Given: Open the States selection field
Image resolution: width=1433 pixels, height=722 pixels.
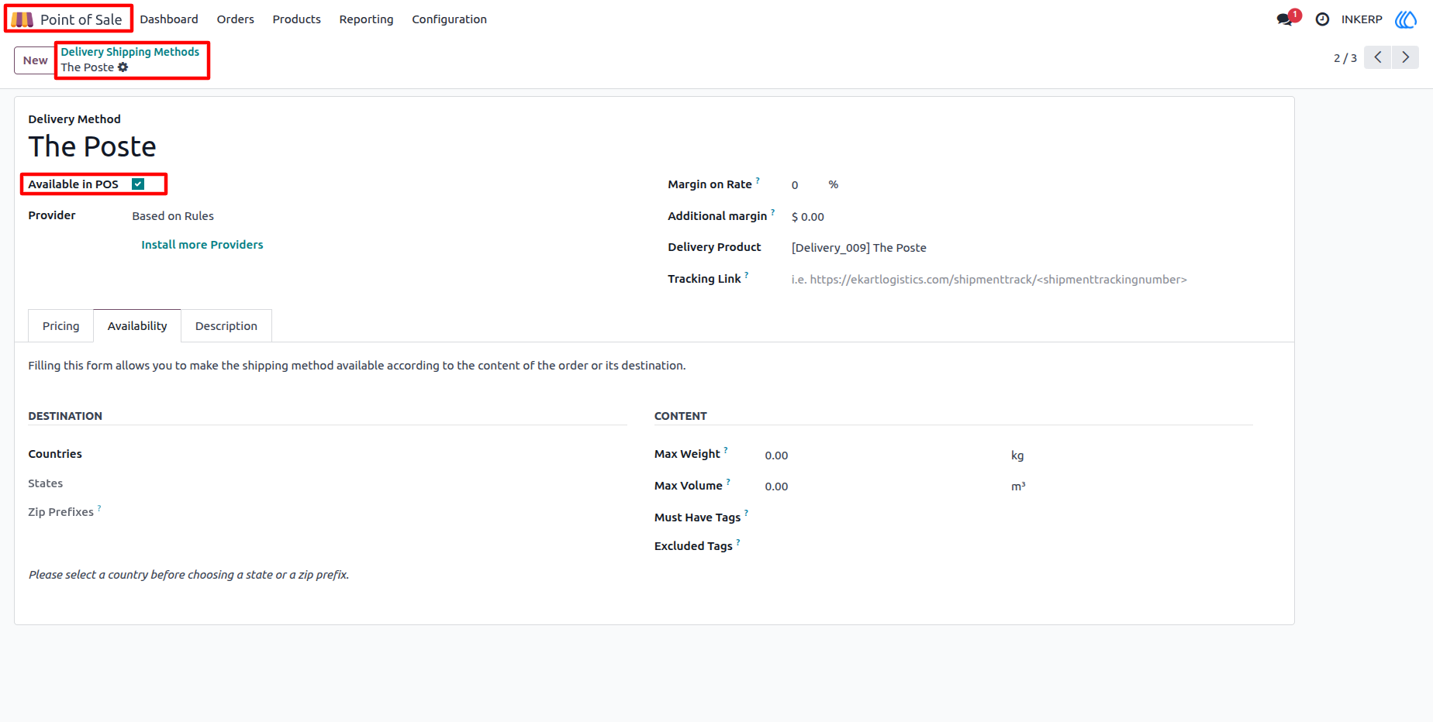Looking at the screenshot, I should pyautogui.click(x=378, y=483).
